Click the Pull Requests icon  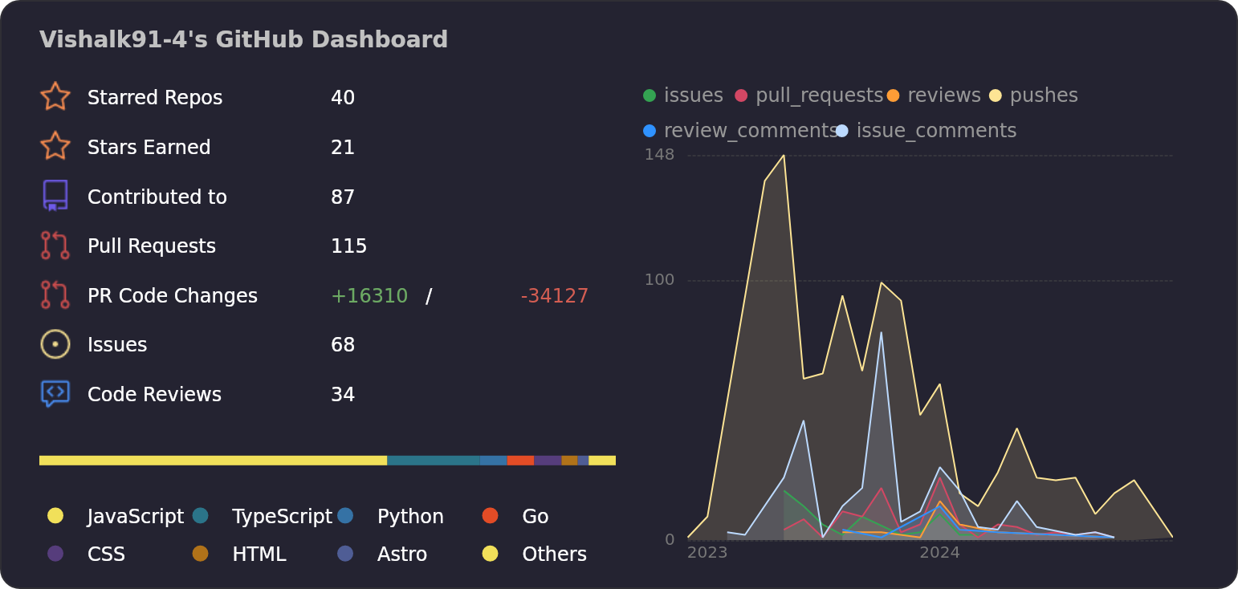click(x=55, y=246)
